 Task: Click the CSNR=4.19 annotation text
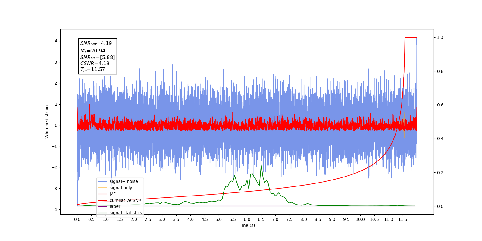[95, 63]
